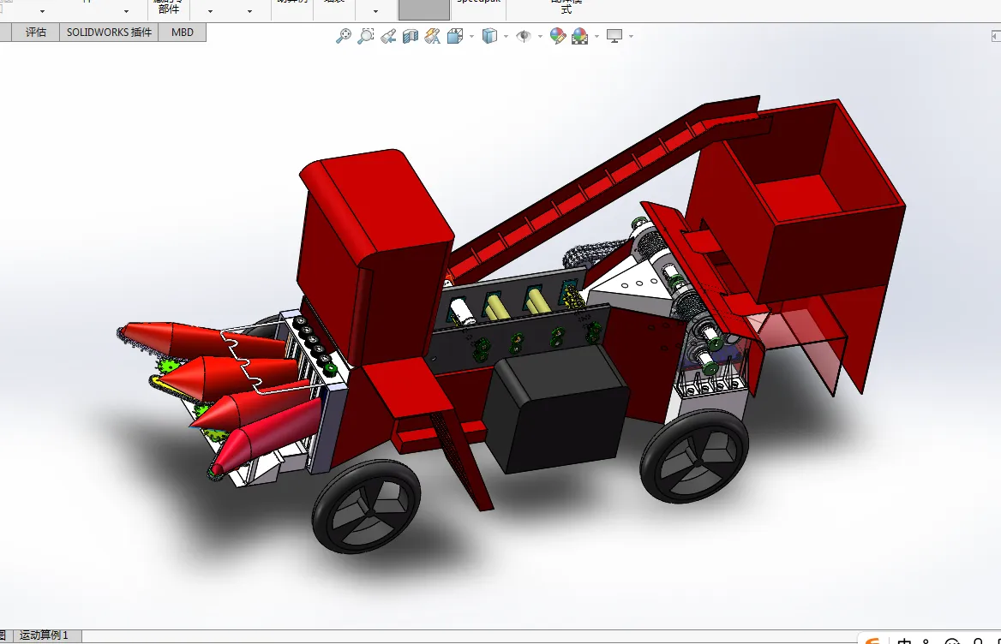Image resolution: width=1001 pixels, height=644 pixels.
Task: Open the Dynamic Annotation Views tool
Action: [432, 36]
